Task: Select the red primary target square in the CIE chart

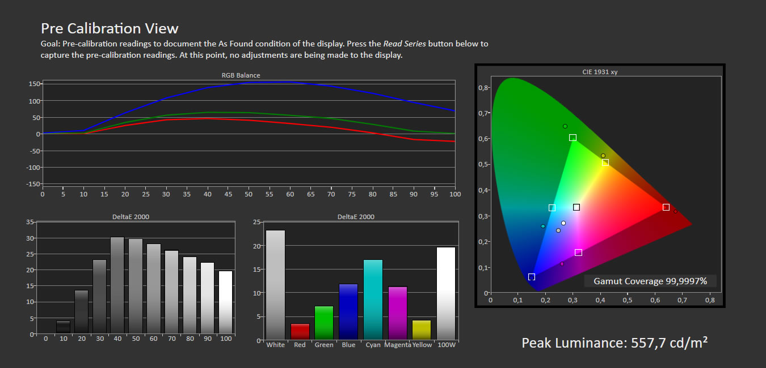Action: [x=666, y=207]
